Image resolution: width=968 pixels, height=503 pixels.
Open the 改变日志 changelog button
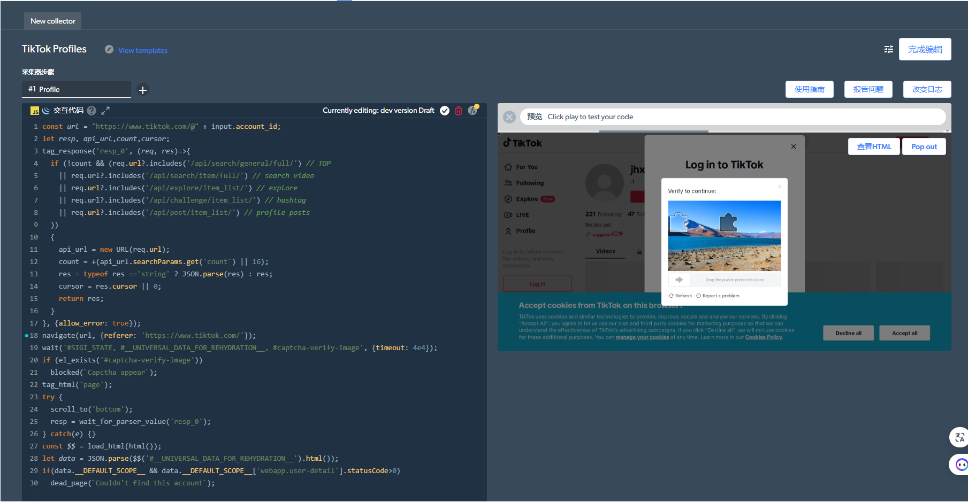click(927, 89)
